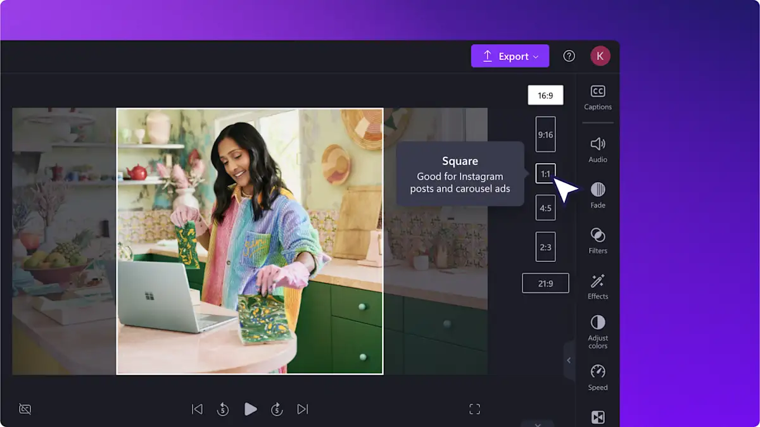Image resolution: width=760 pixels, height=427 pixels.
Task: Open the account menu with the K avatar
Action: 600,56
